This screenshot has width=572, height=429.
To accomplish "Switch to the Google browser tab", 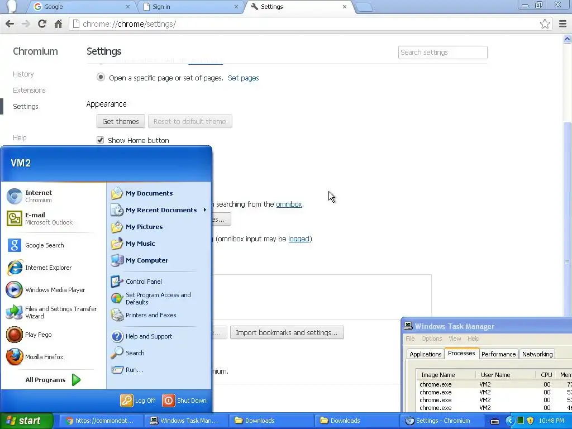I will tap(82, 7).
